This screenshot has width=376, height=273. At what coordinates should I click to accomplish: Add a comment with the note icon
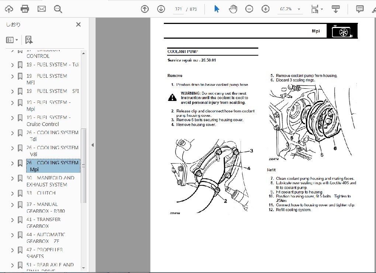(x=360, y=9)
